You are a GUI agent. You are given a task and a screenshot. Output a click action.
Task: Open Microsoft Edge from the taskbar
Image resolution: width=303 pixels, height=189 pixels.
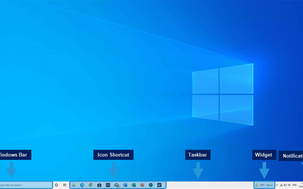coord(82,185)
